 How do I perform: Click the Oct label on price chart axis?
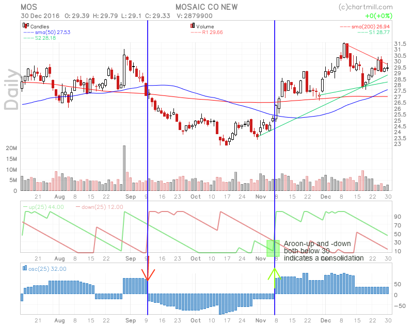196,197
